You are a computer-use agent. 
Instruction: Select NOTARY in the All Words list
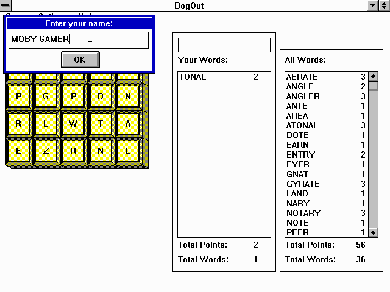click(303, 213)
